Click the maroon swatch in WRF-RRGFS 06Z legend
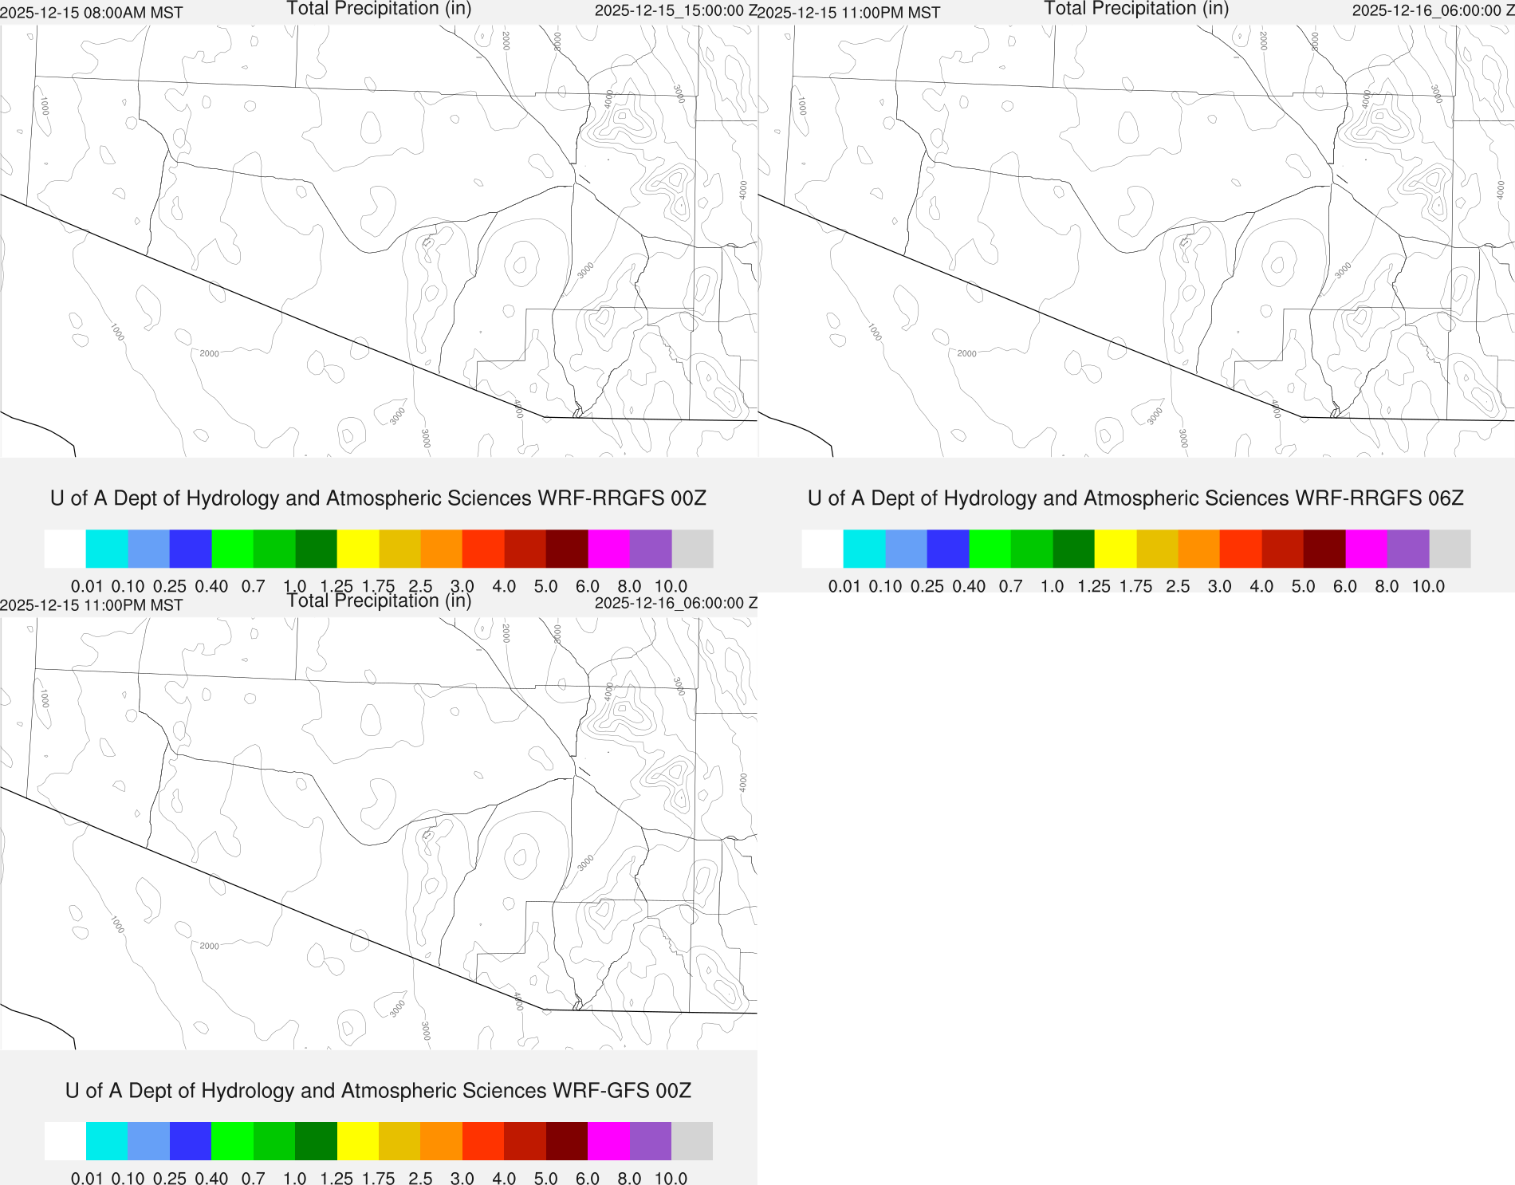Viewport: 1515px width, 1185px height. (1324, 549)
